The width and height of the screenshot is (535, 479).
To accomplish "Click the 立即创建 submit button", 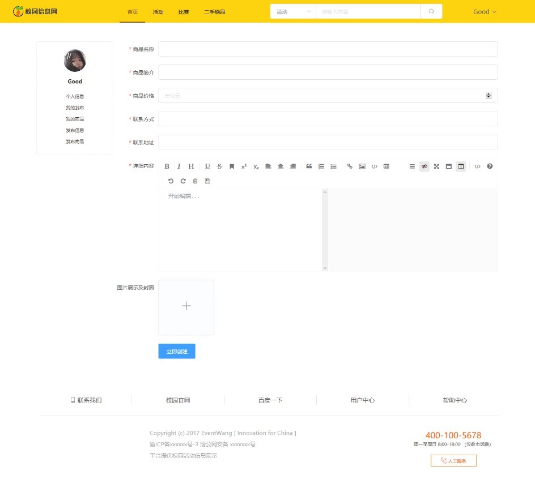I will tap(176, 351).
